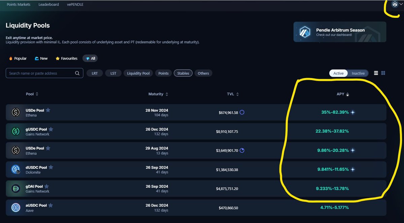Star the USDe Pool 28 Nov 2024
The width and height of the screenshot is (404, 223).
coord(48,110)
